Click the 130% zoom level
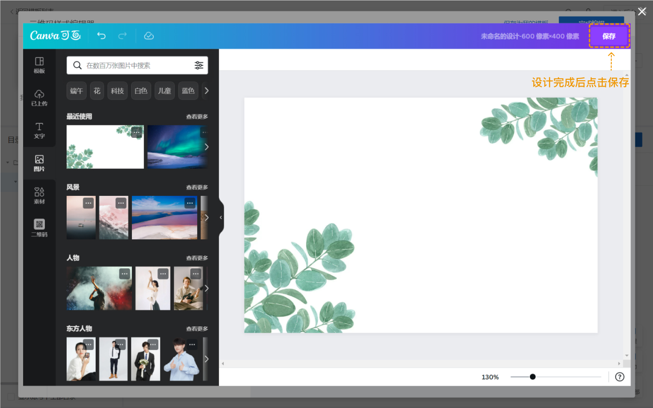Viewport: 653px width, 408px height. 490,377
